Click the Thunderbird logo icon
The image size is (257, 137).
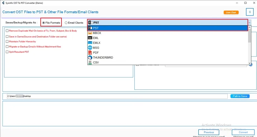point(90,57)
